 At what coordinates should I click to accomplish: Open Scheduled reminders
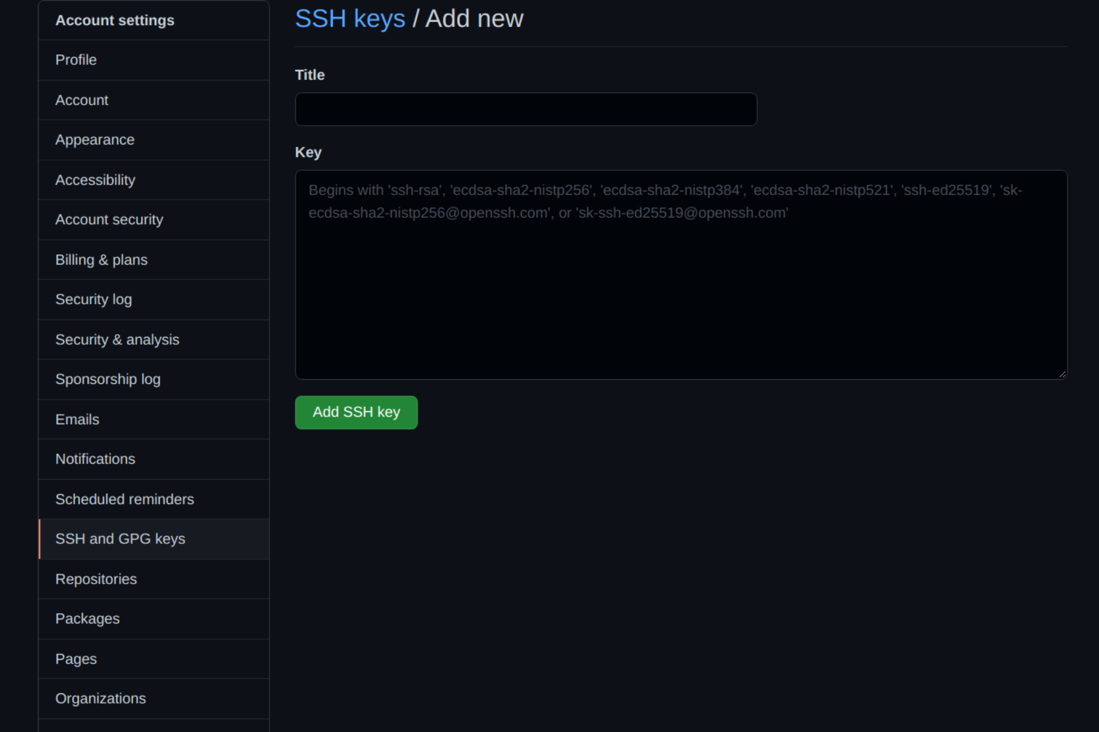[125, 499]
